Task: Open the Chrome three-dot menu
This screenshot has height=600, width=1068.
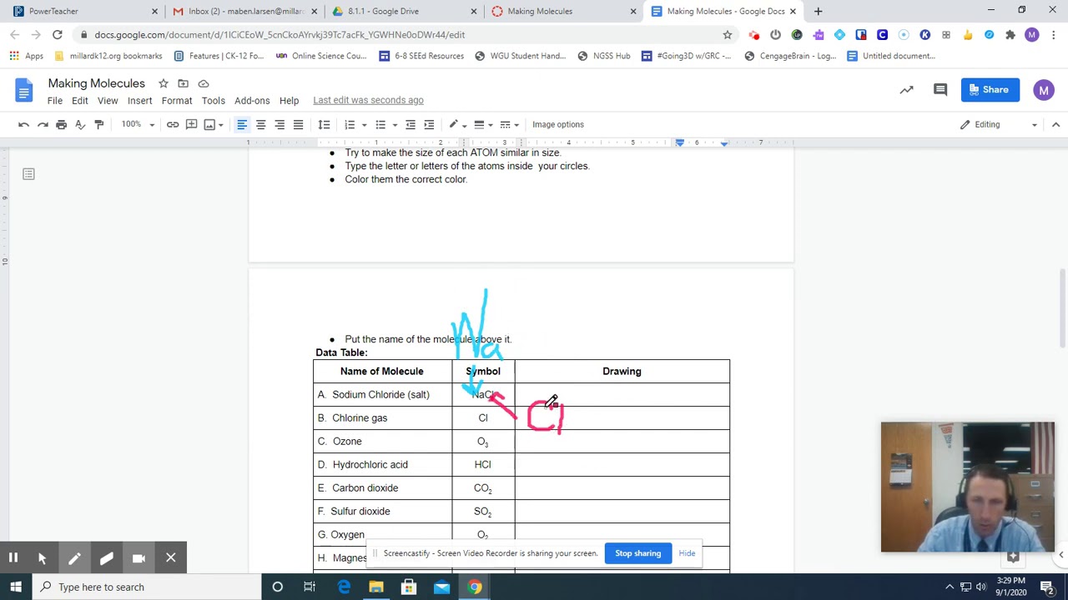Action: click(x=1053, y=35)
